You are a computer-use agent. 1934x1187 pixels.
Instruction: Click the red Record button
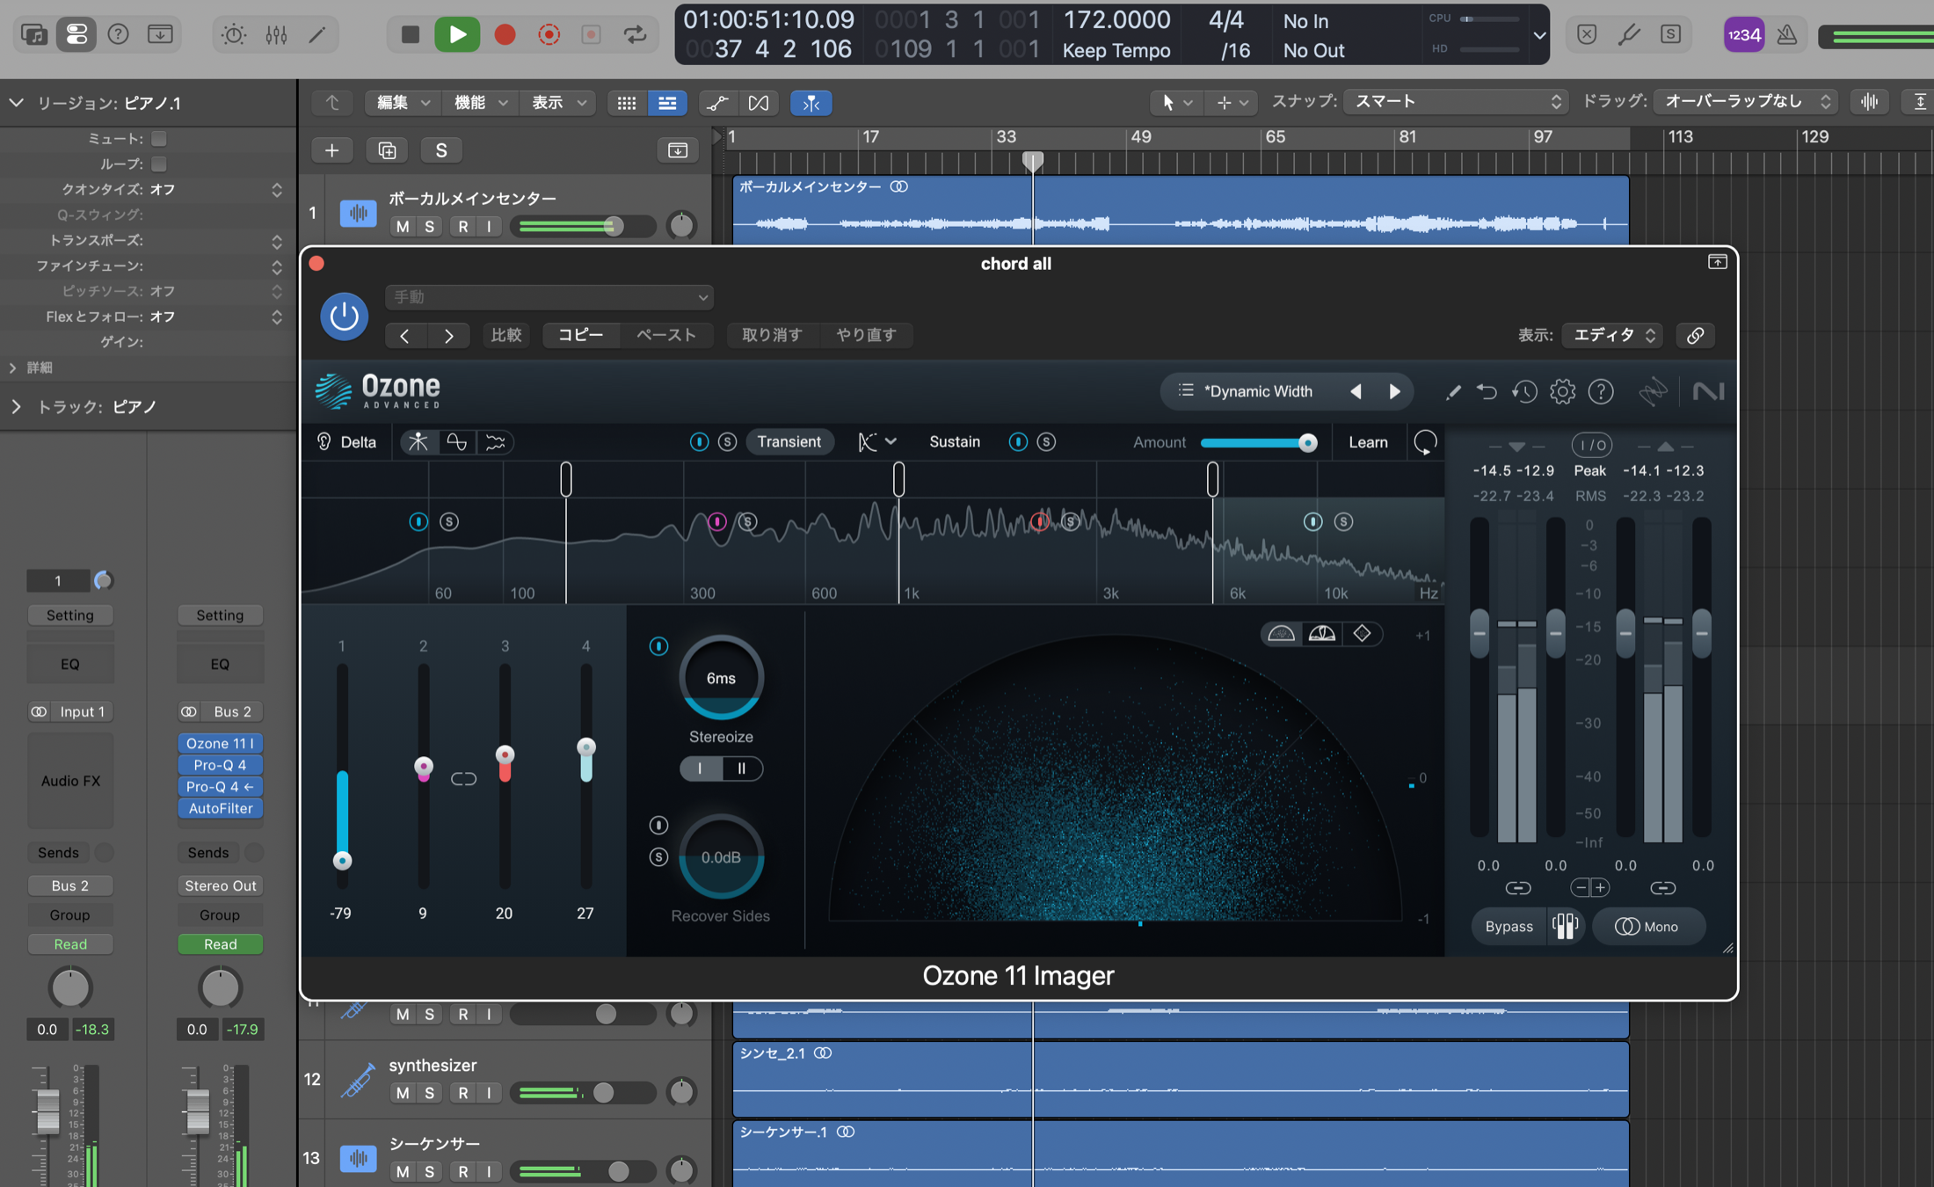[505, 34]
